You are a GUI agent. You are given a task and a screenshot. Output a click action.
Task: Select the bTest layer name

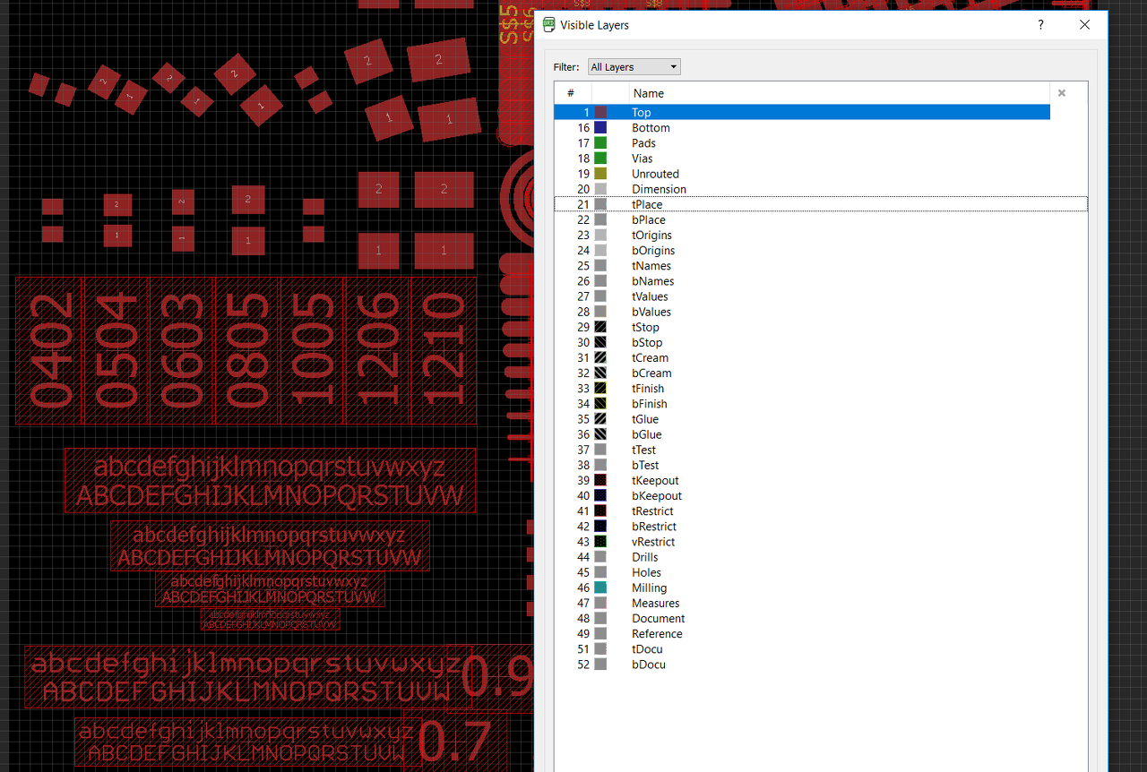[x=645, y=465]
